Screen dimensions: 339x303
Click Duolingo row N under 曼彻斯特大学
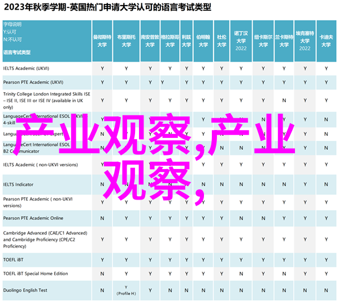(102, 290)
